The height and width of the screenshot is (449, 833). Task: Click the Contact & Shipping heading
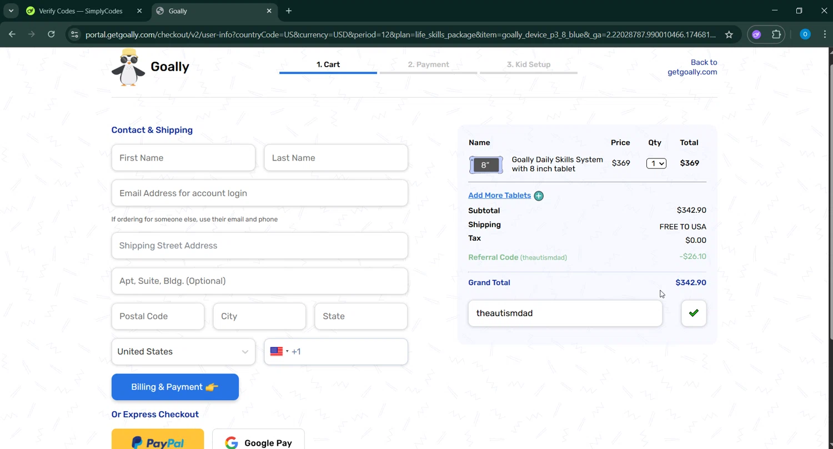tap(152, 130)
